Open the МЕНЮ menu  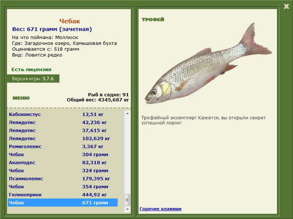(21, 98)
